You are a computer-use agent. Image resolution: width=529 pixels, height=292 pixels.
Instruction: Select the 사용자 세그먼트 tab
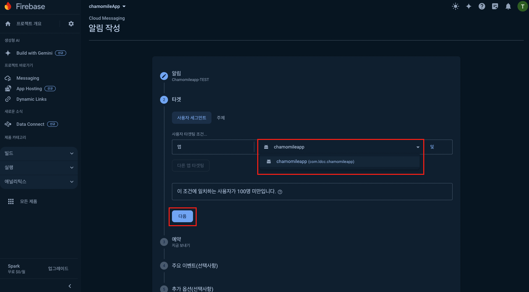[x=191, y=118]
